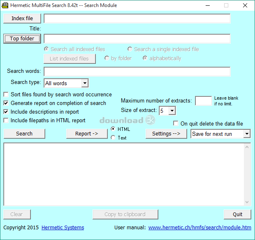This screenshot has height=240, width=255.
Task: Click the Index file button
Action: [x=22, y=19]
